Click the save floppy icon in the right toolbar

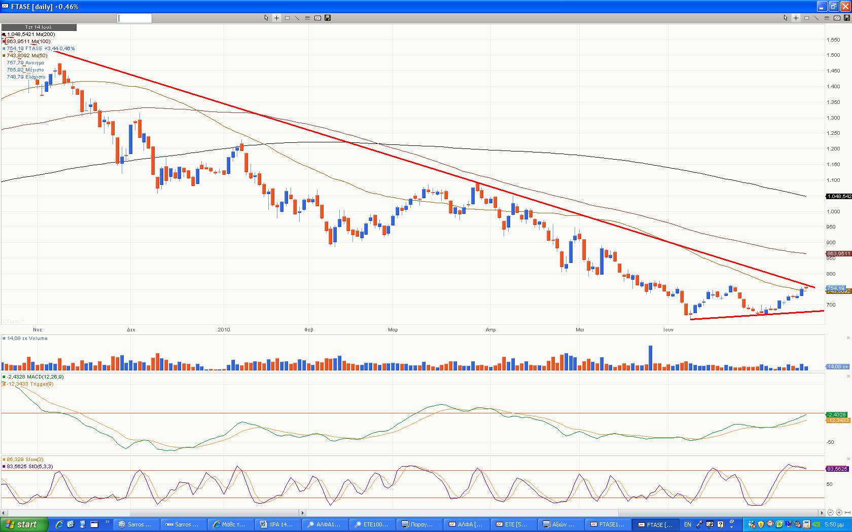pyautogui.click(x=847, y=18)
